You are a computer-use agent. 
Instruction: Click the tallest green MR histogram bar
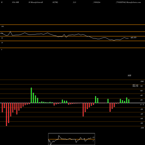click(x=31, y=95)
